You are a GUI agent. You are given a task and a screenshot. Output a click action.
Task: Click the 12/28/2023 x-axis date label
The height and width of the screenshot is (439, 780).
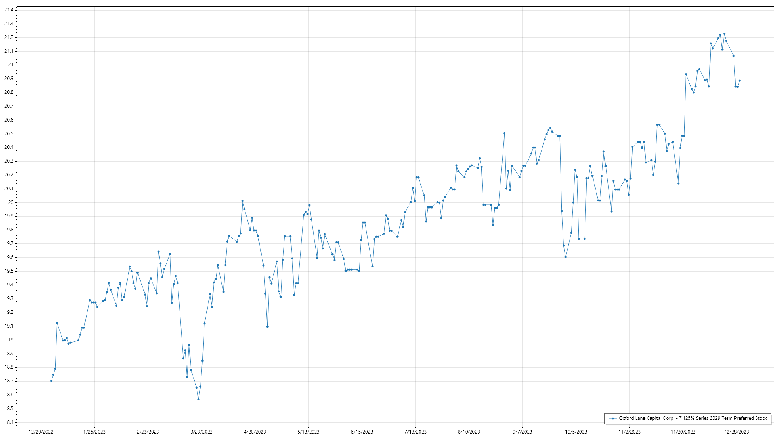[x=737, y=432]
